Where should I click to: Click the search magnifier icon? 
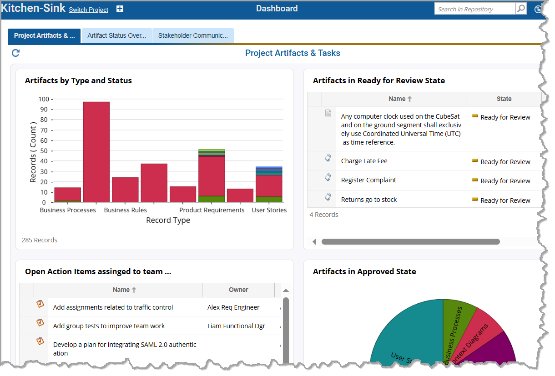521,9
